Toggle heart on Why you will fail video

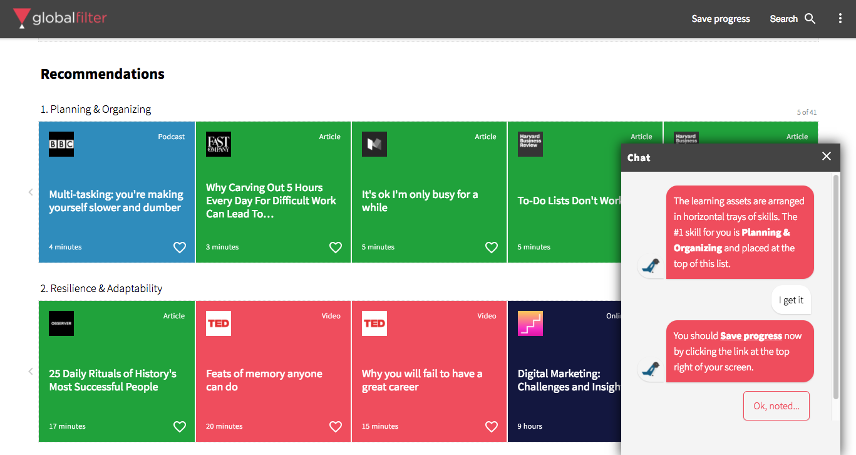[x=492, y=427]
